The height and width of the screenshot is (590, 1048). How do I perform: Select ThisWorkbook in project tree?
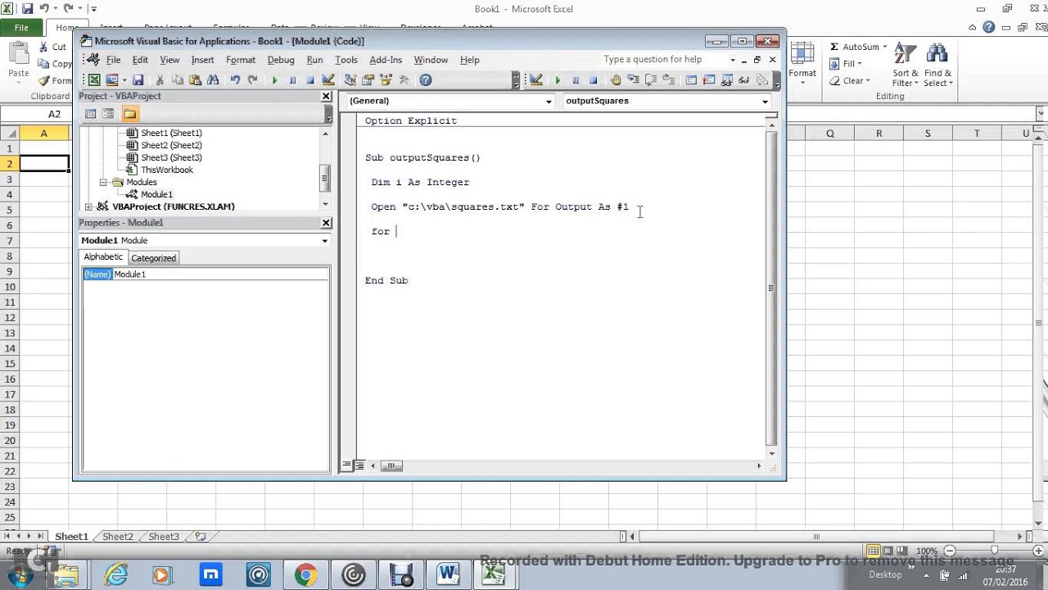(167, 170)
